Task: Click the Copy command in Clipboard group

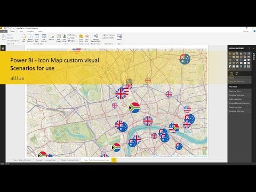Action: click(10, 38)
